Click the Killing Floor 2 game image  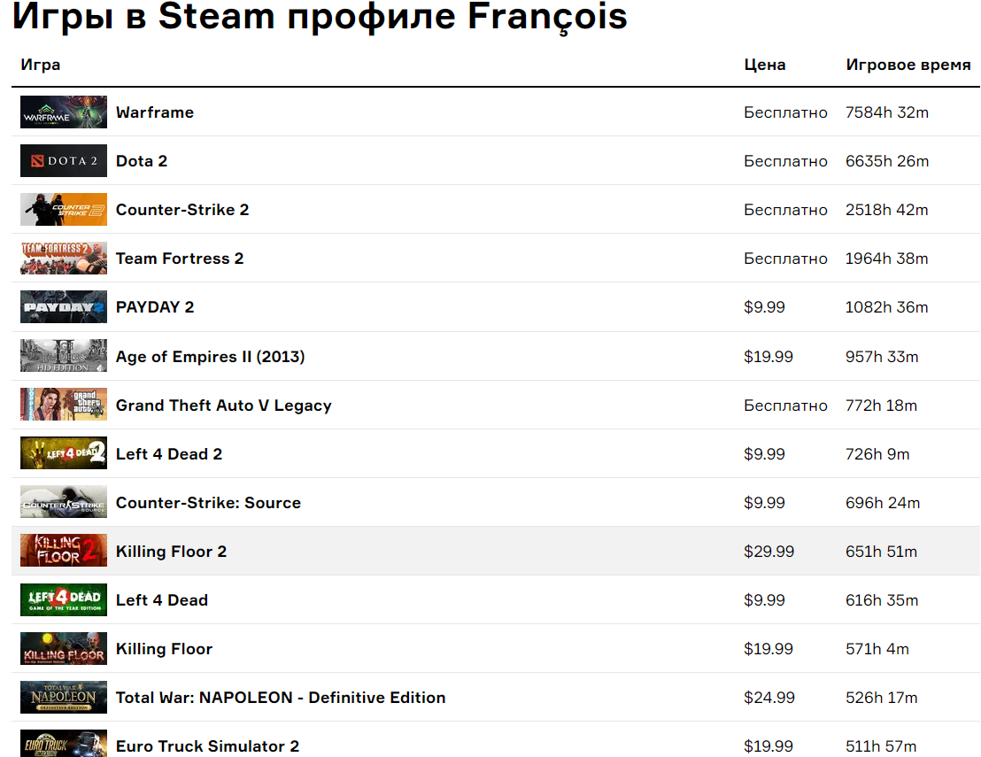point(64,551)
